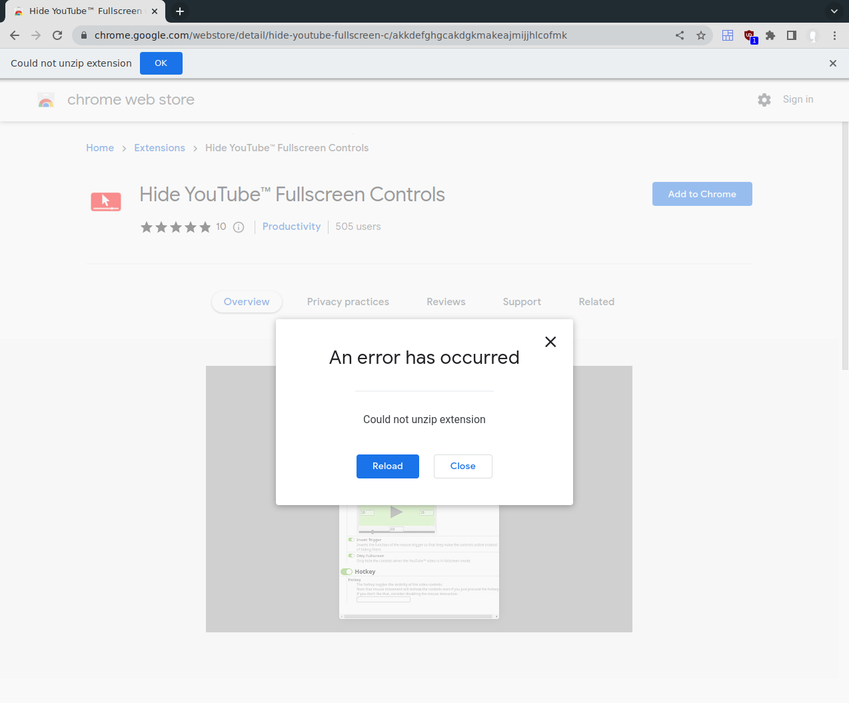Bookmark the page via the star icon
The image size is (849, 703).
click(x=701, y=35)
